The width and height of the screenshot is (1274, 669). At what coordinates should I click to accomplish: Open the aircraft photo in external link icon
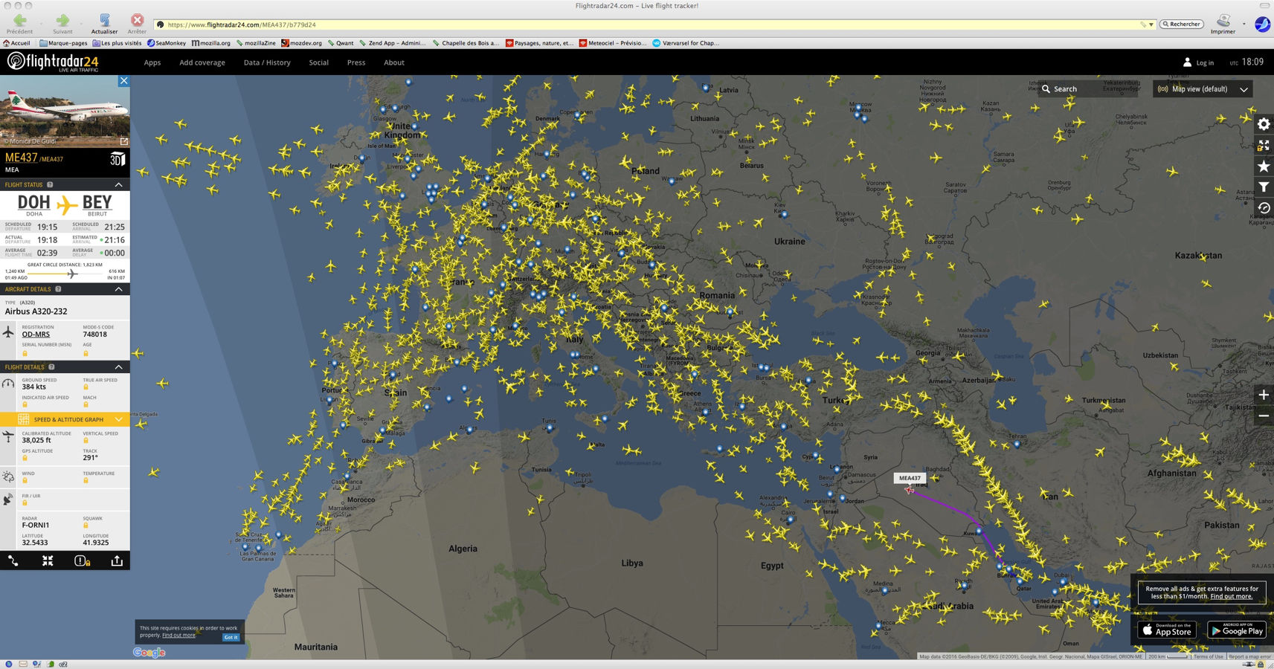(124, 141)
